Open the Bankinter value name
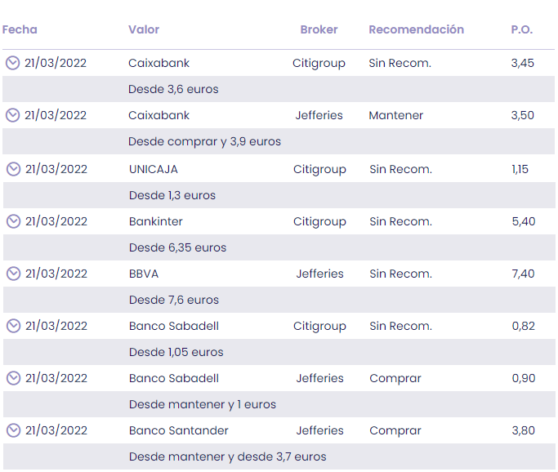This screenshot has width=558, height=472. tap(156, 221)
